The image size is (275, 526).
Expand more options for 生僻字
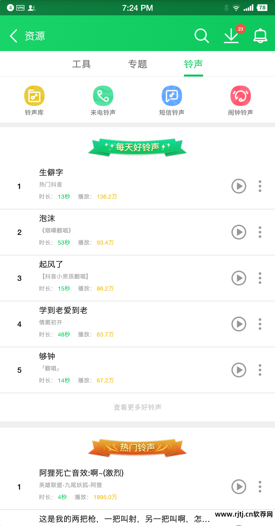click(x=260, y=186)
